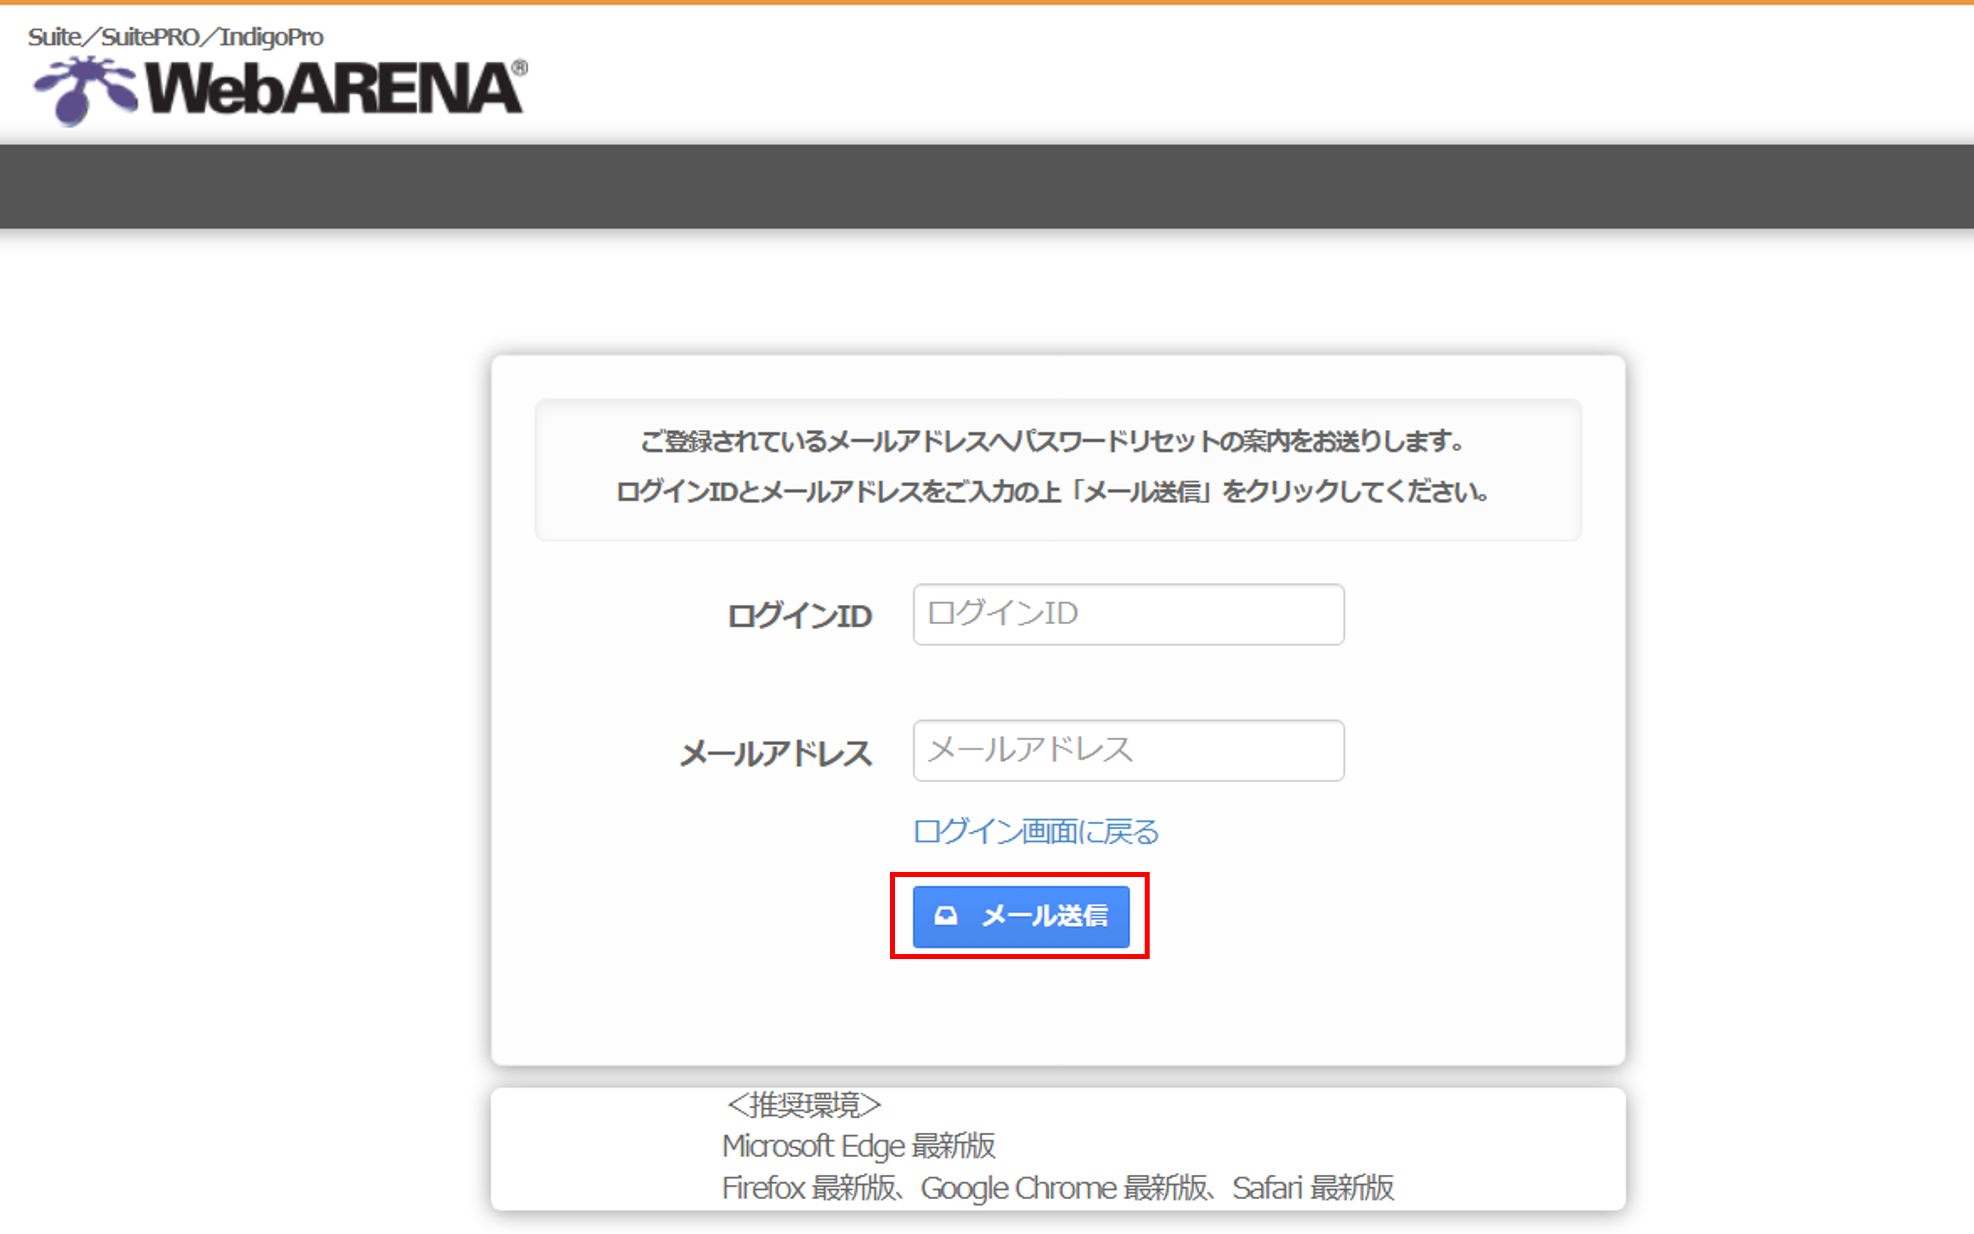Click the WebARENA wordmark in the header
The width and height of the screenshot is (1974, 1234).
[x=334, y=89]
